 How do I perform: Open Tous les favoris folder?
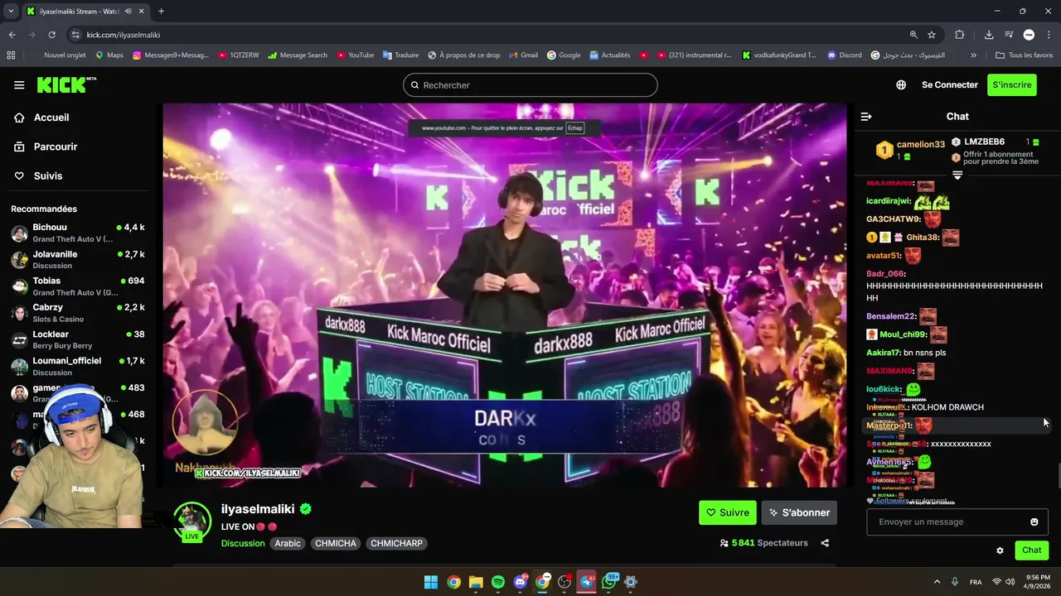click(1025, 55)
